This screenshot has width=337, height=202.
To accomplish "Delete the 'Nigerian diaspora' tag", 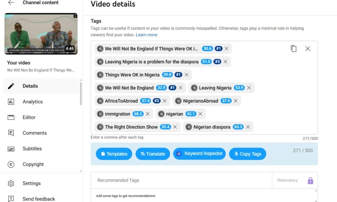I will [x=248, y=127].
